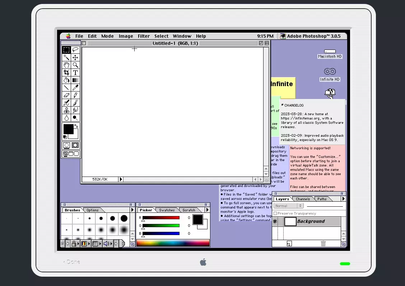Image resolution: width=405 pixels, height=286 pixels.
Task: Enable the Preserve Transparency checkbox
Action: 275,214
